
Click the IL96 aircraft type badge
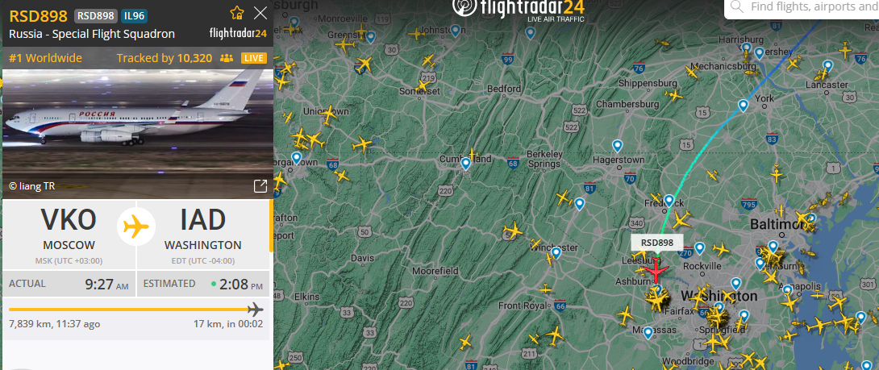point(131,15)
